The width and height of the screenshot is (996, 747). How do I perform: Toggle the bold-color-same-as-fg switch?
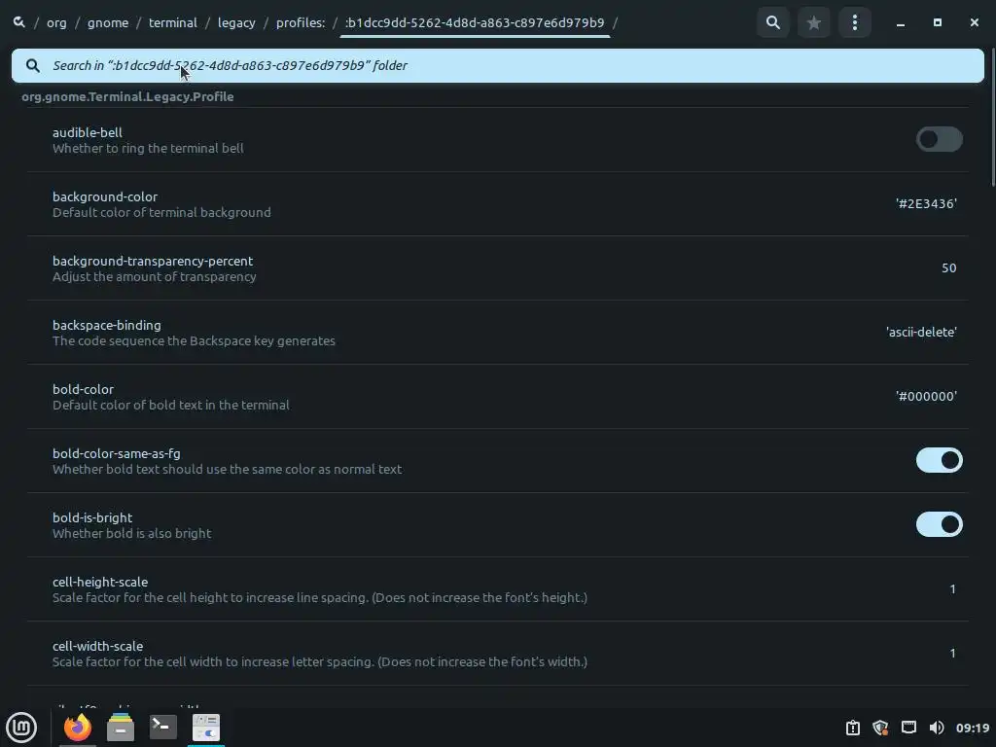coord(939,460)
